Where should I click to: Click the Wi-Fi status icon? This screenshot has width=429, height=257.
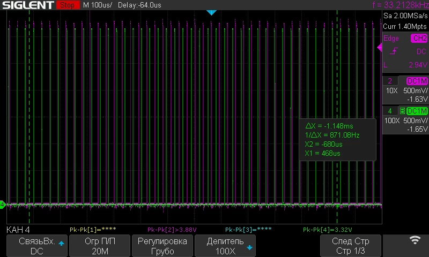click(415, 240)
